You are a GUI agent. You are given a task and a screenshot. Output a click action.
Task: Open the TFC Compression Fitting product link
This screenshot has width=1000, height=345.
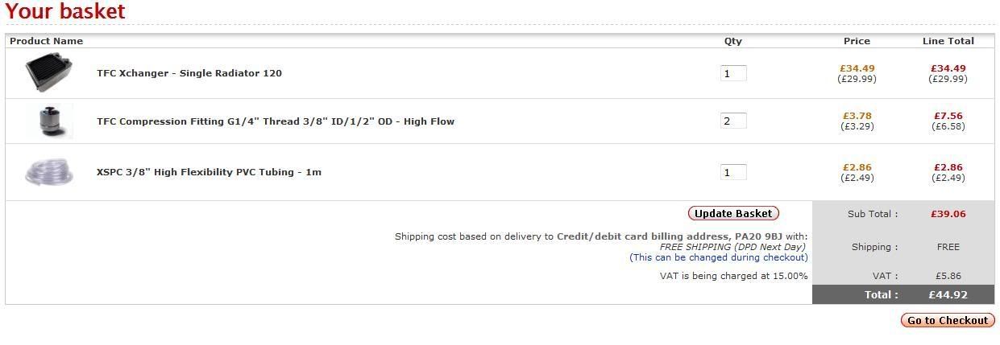(276, 121)
